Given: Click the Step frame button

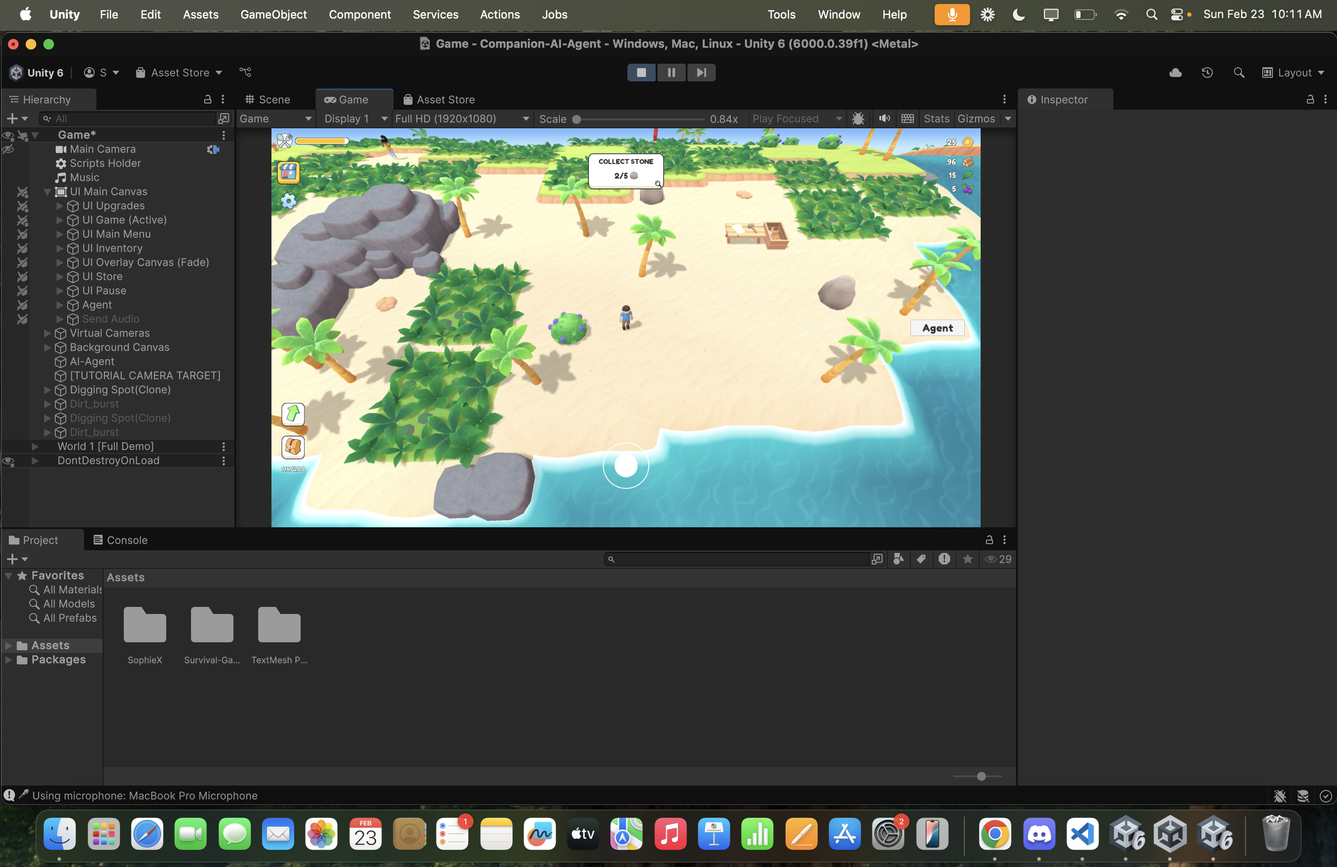Looking at the screenshot, I should [x=701, y=73].
